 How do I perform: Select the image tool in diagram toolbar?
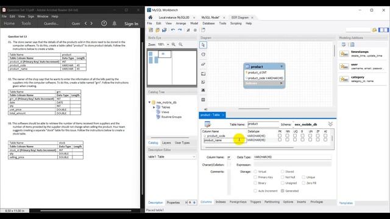tap(203, 90)
